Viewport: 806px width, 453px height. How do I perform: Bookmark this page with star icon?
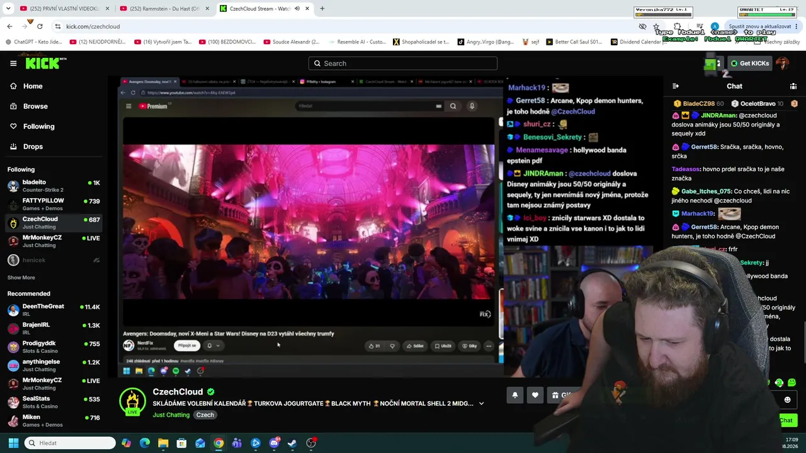[x=656, y=26]
